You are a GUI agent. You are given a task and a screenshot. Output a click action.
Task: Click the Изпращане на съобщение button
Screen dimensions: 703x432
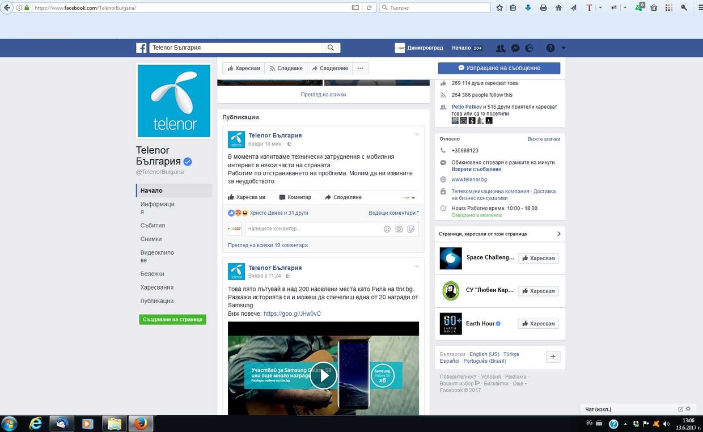[x=499, y=68]
